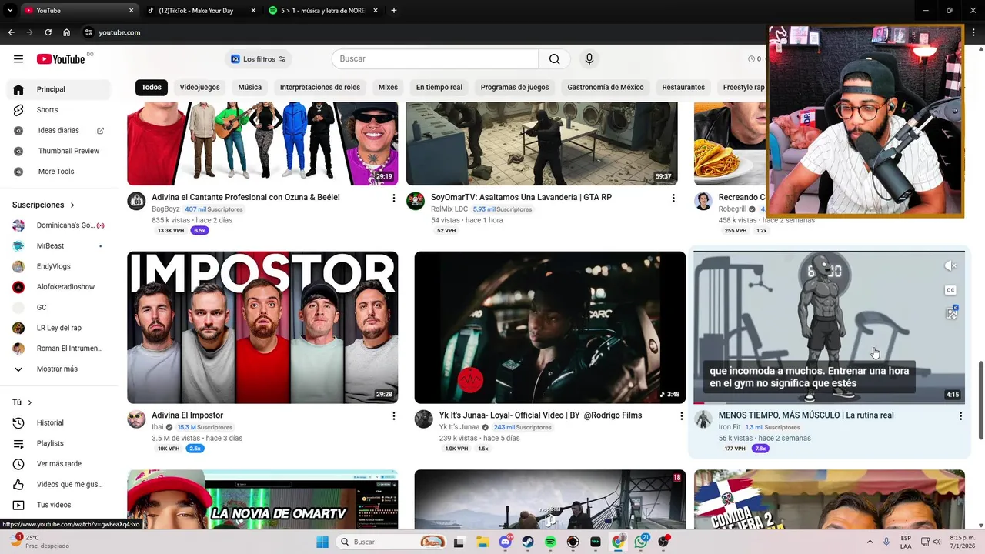
Task: Open File Explorer from the taskbar
Action: click(482, 542)
